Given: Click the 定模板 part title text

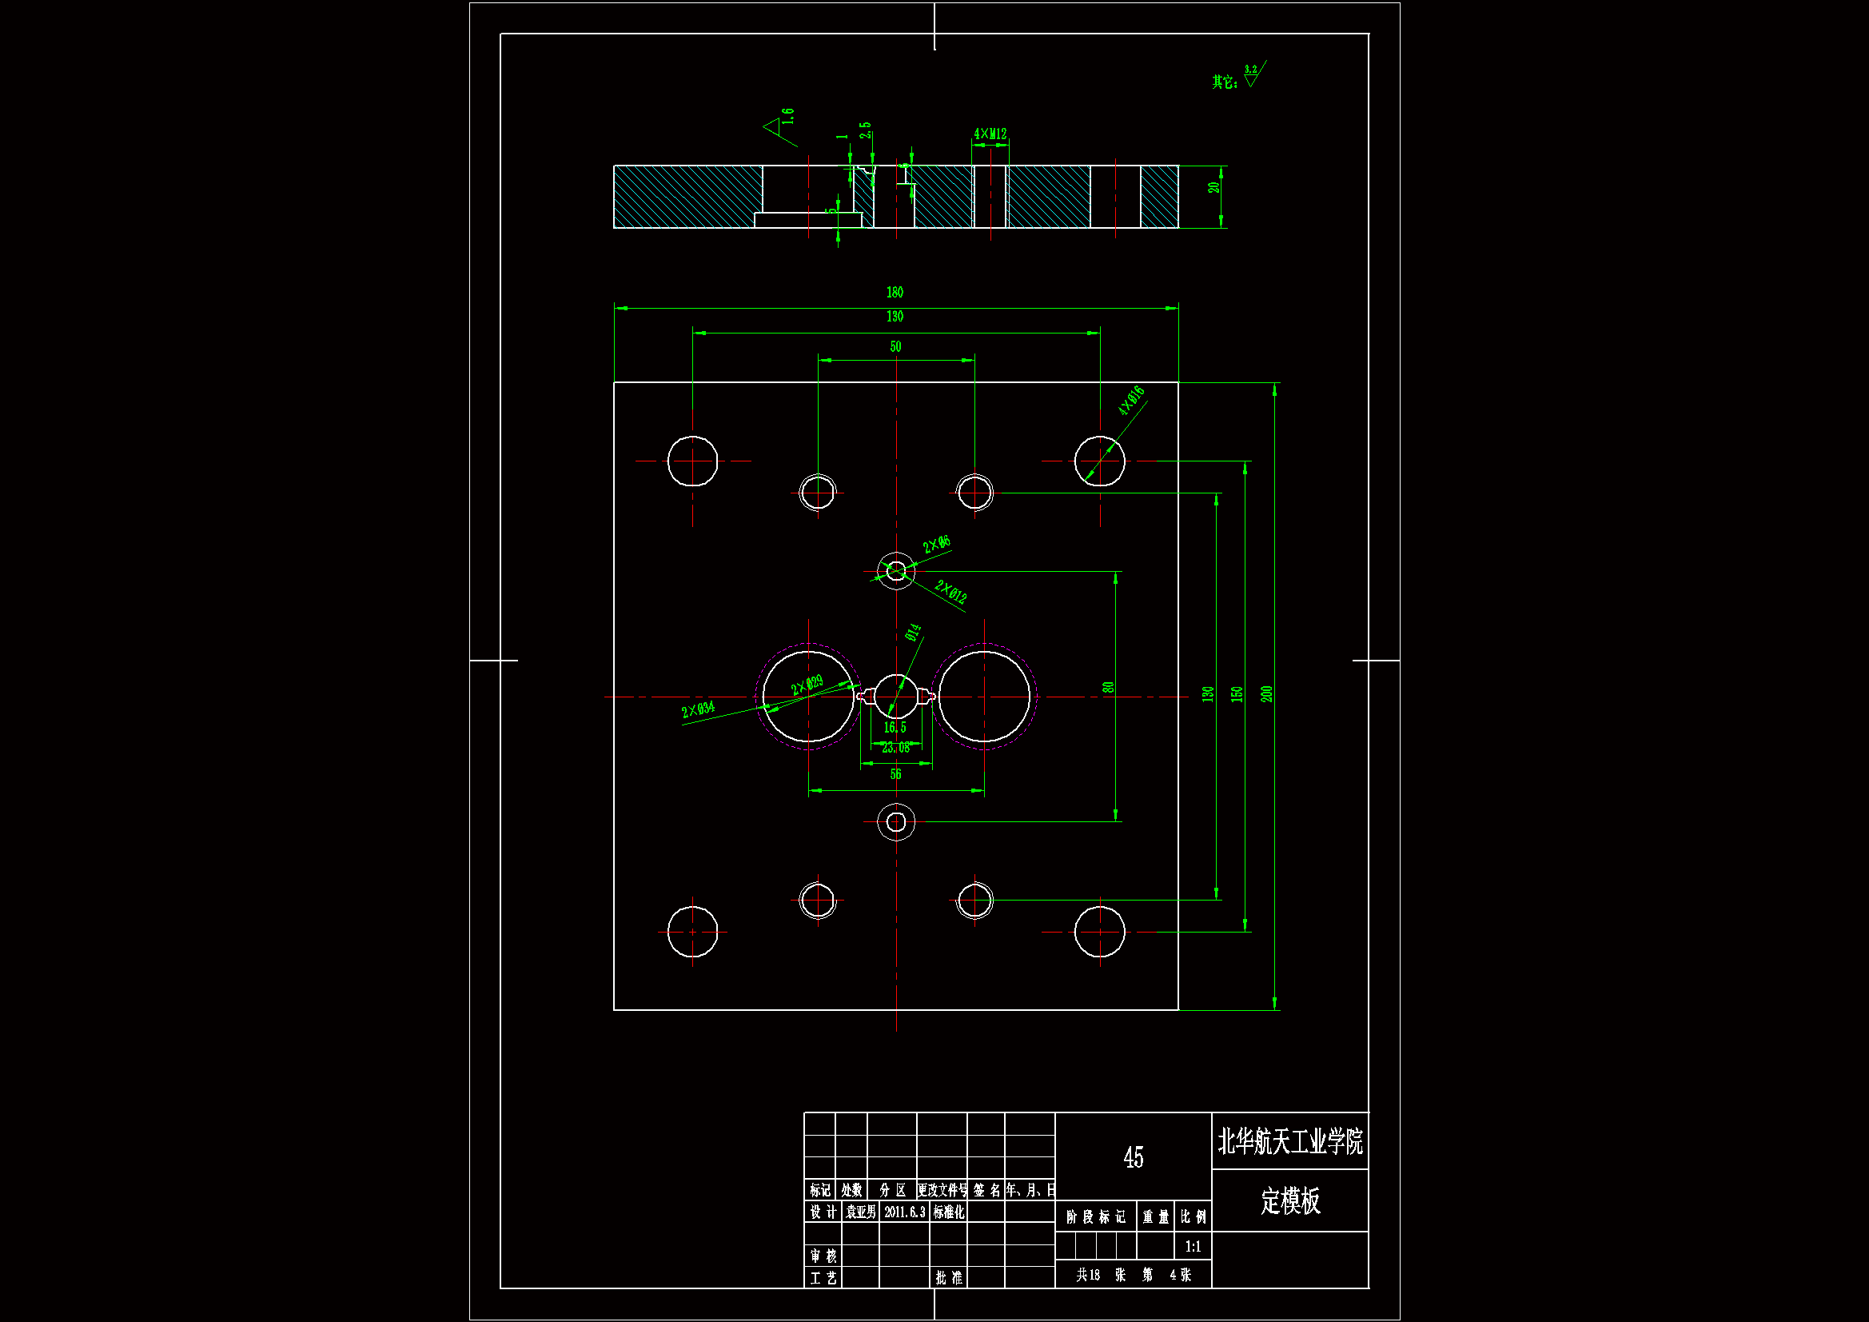Looking at the screenshot, I should tap(1290, 1200).
